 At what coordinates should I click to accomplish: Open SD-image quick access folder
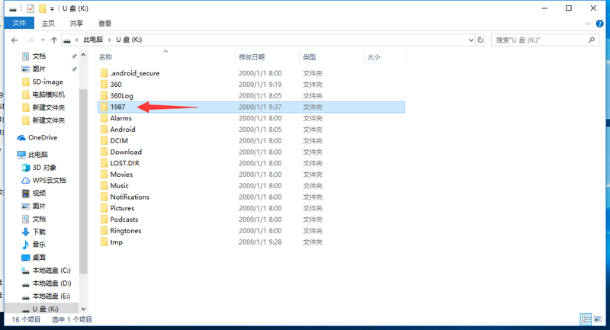tap(47, 82)
